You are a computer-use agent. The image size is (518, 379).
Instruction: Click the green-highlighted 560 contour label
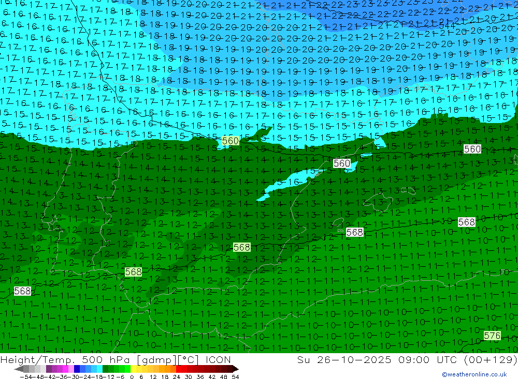[231, 141]
